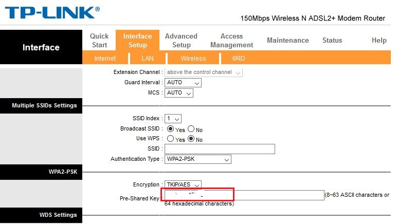Viewport: 397px width, 224px height.
Task: Focus the Pre-Shared Key input field
Action: (244, 195)
